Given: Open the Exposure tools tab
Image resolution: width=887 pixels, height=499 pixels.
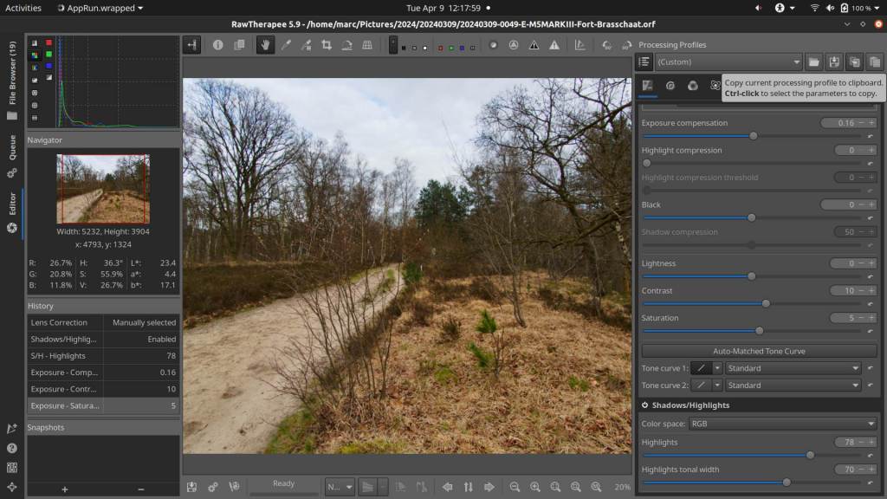Looking at the screenshot, I should 647,86.
